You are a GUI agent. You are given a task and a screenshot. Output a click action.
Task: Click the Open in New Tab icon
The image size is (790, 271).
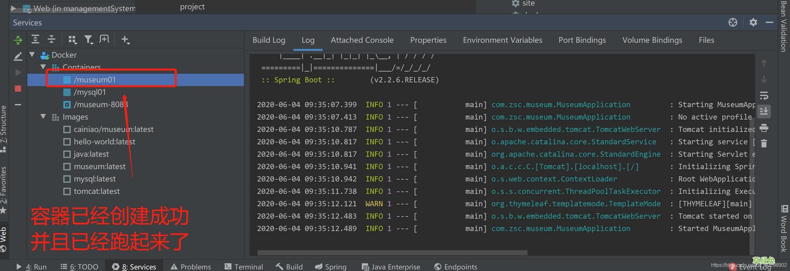[x=104, y=39]
